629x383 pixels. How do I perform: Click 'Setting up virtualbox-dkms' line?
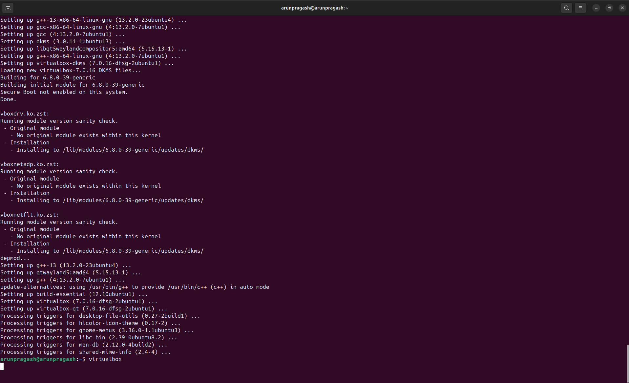(x=87, y=63)
